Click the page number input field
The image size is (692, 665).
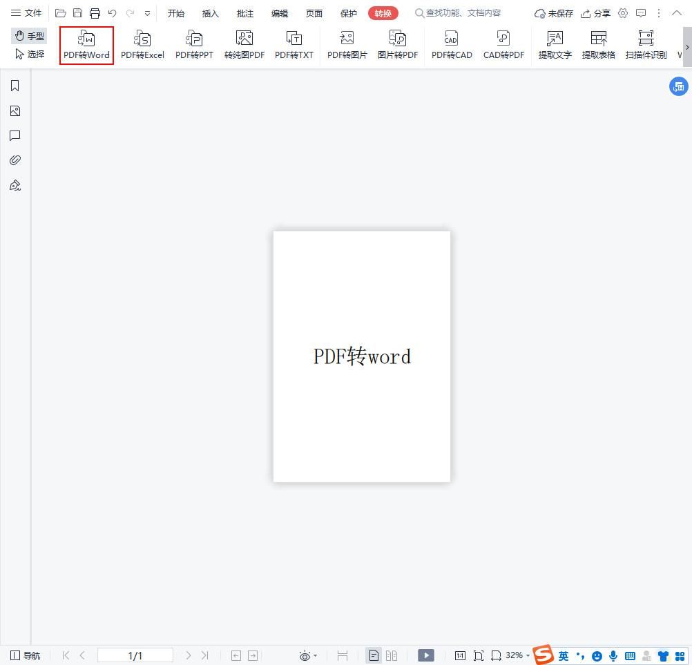pyautogui.click(x=135, y=655)
